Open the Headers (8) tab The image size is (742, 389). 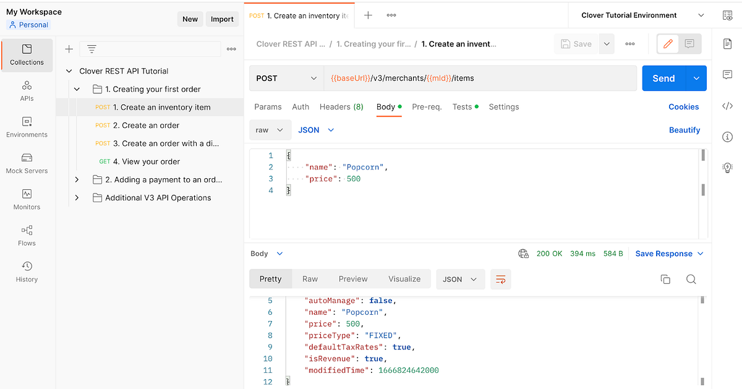point(341,106)
